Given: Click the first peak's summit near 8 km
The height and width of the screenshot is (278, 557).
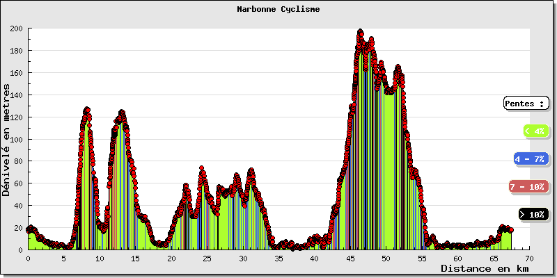Looking at the screenshot, I should 87,109.
